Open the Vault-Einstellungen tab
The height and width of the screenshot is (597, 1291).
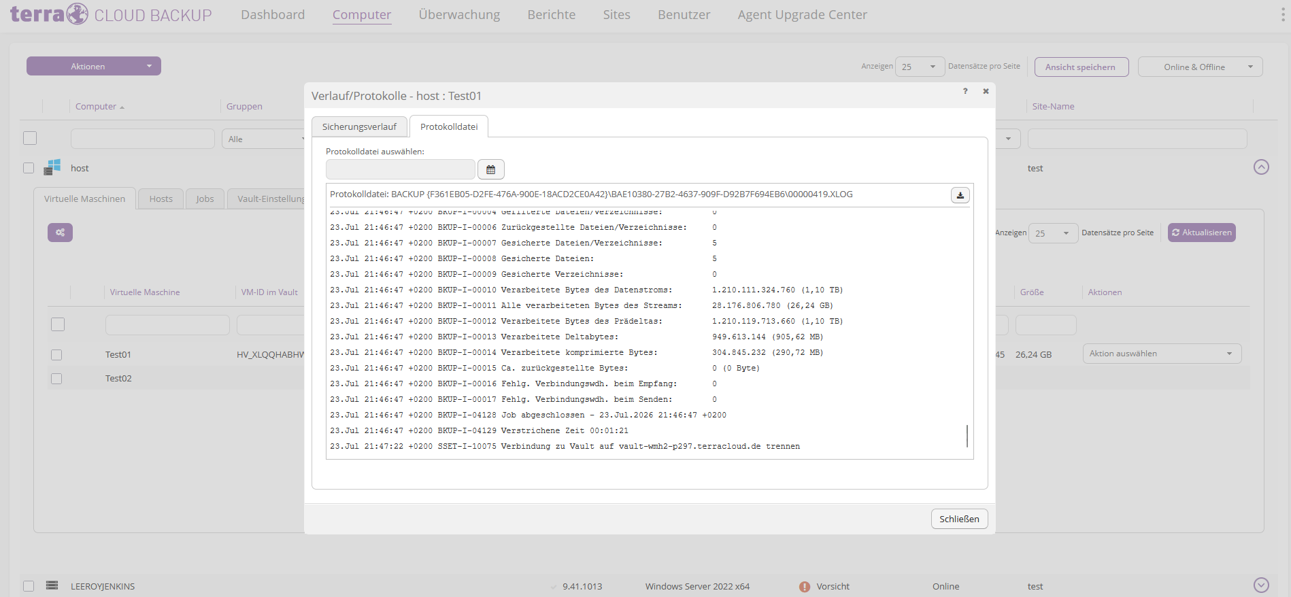click(x=267, y=199)
